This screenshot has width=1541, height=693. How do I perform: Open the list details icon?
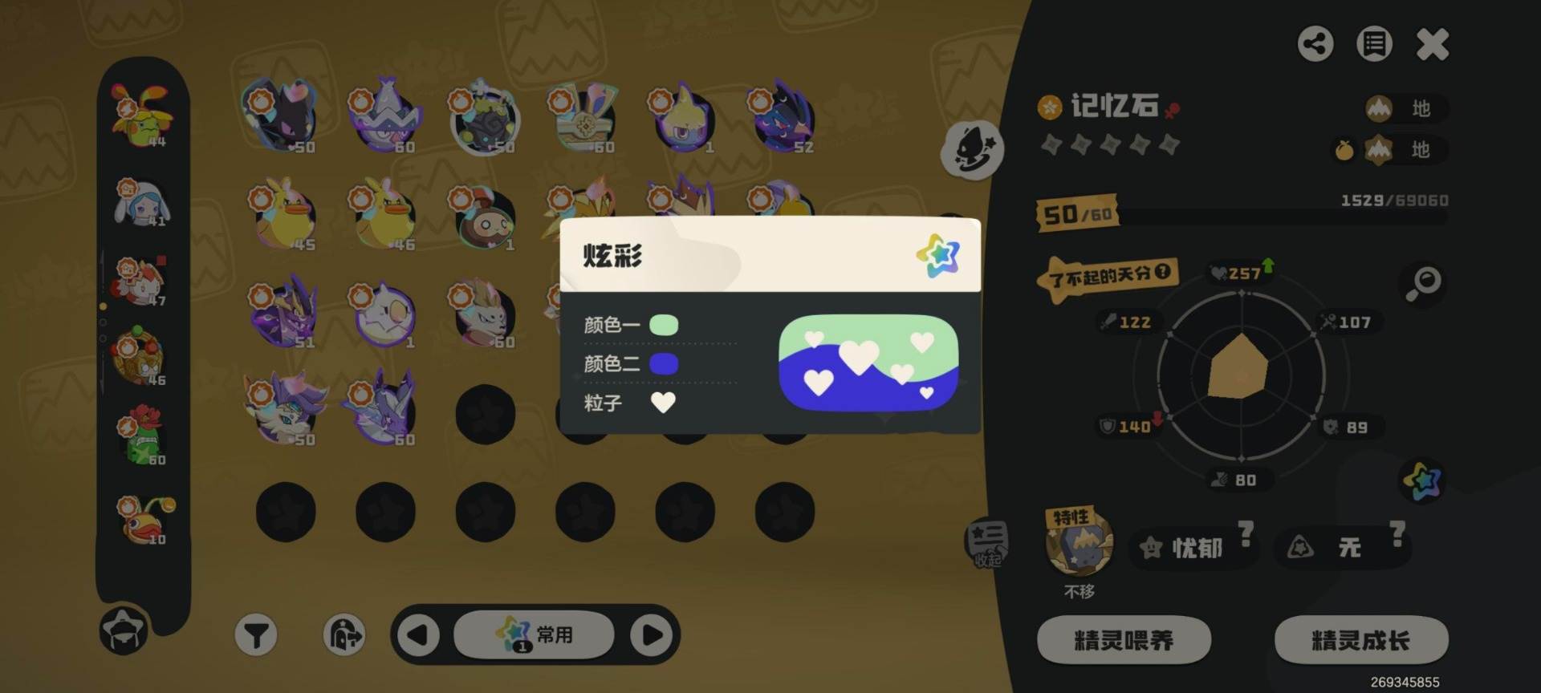point(1374,44)
